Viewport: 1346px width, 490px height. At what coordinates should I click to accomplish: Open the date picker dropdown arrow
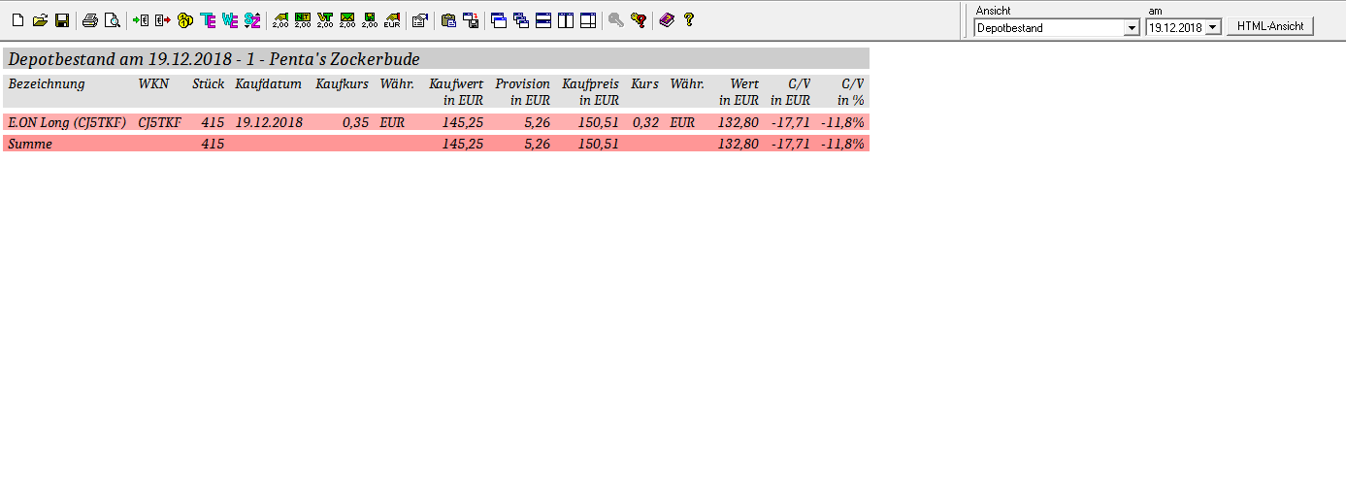(x=1213, y=28)
